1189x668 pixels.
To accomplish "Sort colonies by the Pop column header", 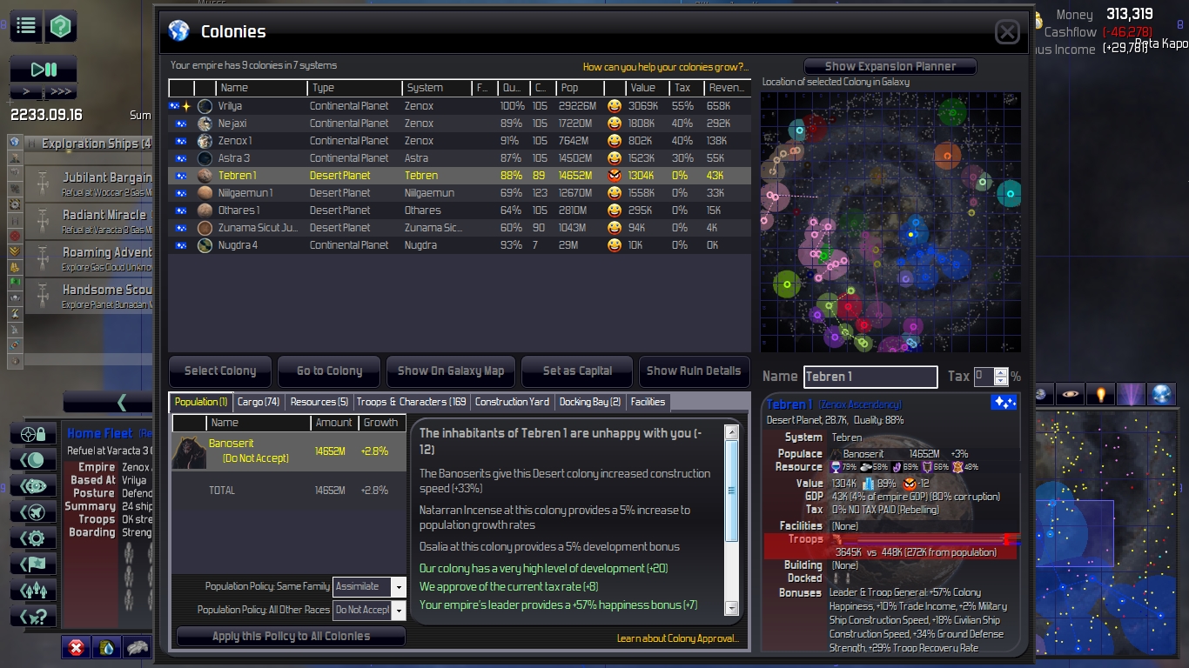I will (x=580, y=88).
